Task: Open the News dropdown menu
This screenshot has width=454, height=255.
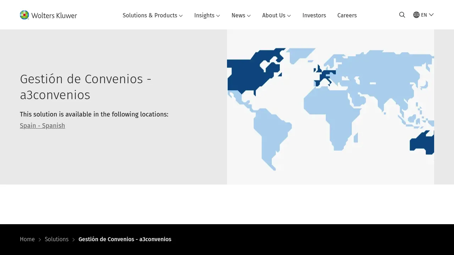Action: click(x=241, y=15)
